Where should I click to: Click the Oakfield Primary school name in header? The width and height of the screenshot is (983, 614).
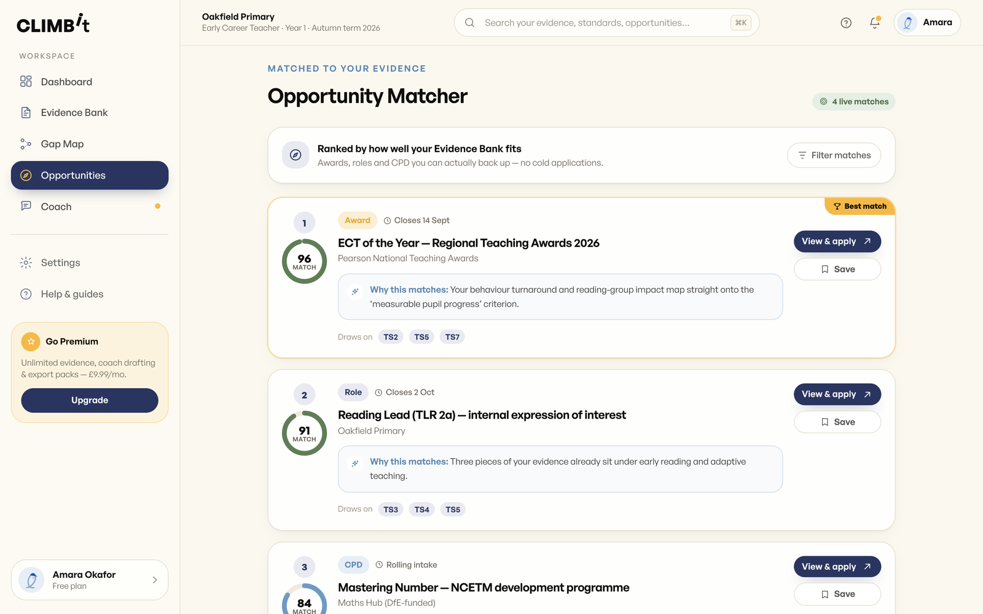coord(238,17)
